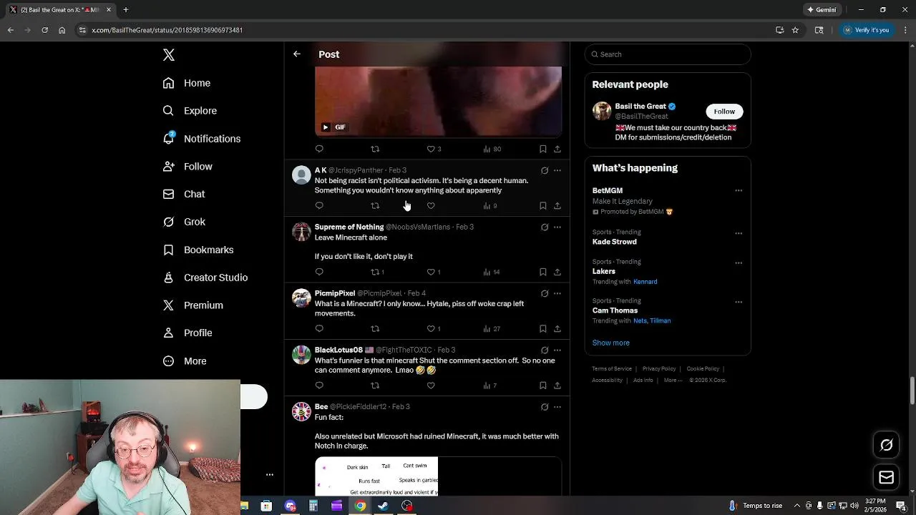Open the Lakers trending topic
The height and width of the screenshot is (515, 916).
(x=604, y=272)
